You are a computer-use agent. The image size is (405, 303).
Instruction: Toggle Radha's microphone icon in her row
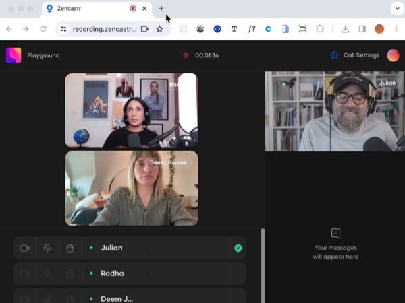[x=47, y=273]
